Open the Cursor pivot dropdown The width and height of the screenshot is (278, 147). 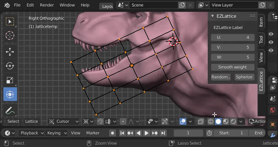63,121
